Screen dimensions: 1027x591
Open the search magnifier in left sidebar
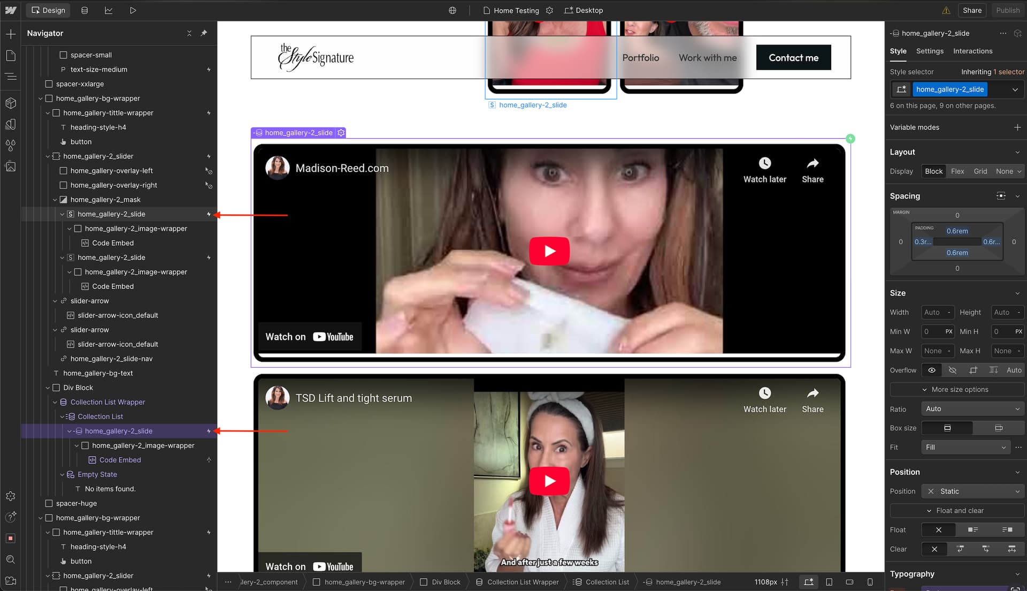(11, 559)
